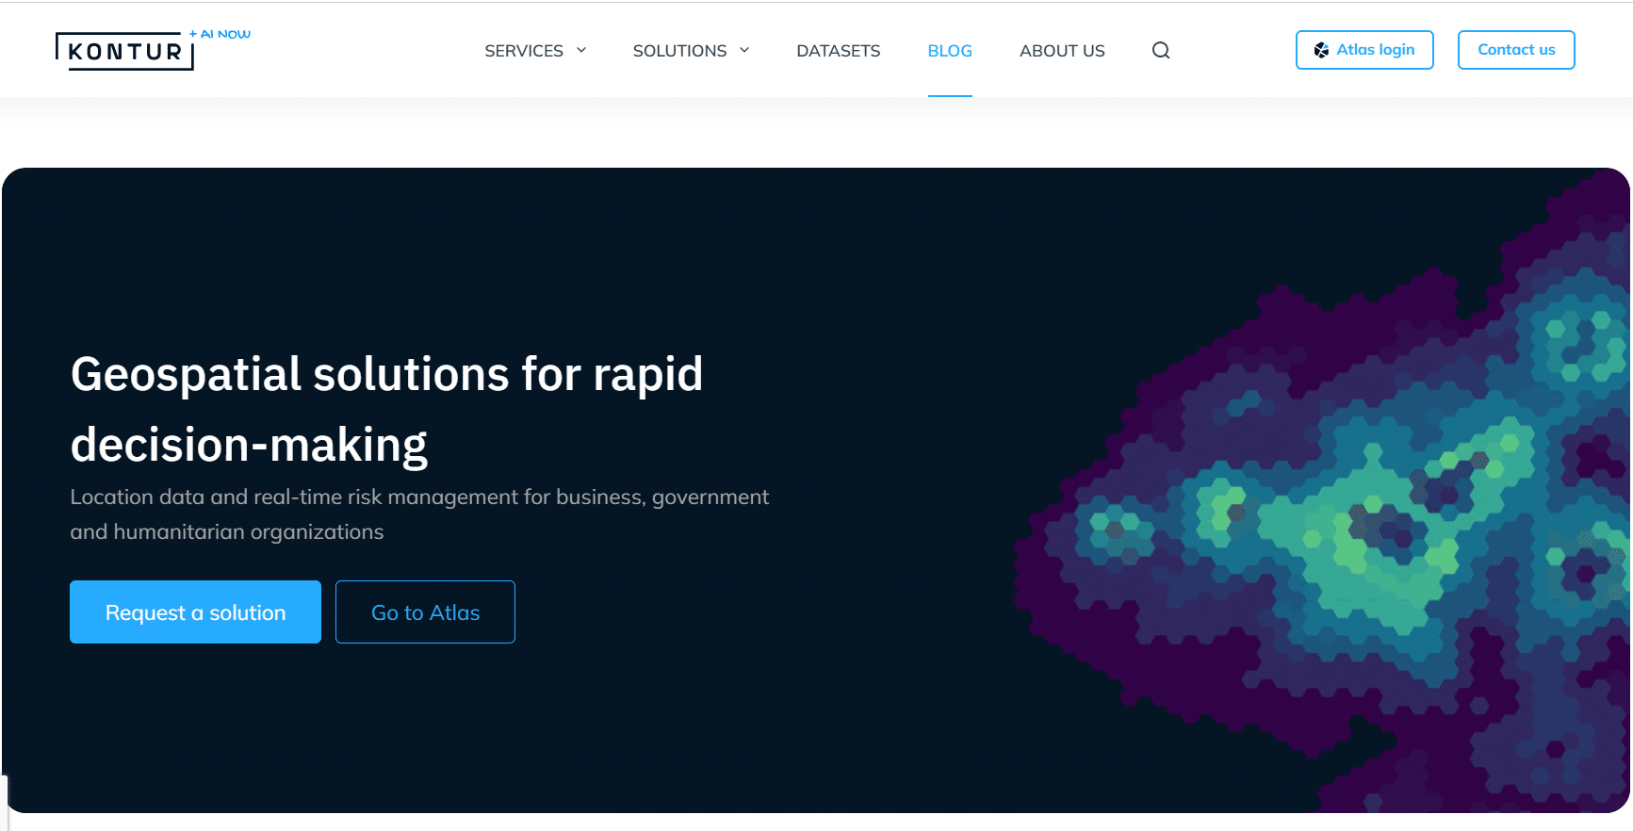Click the '+ AI NOW' badge

coord(220,34)
